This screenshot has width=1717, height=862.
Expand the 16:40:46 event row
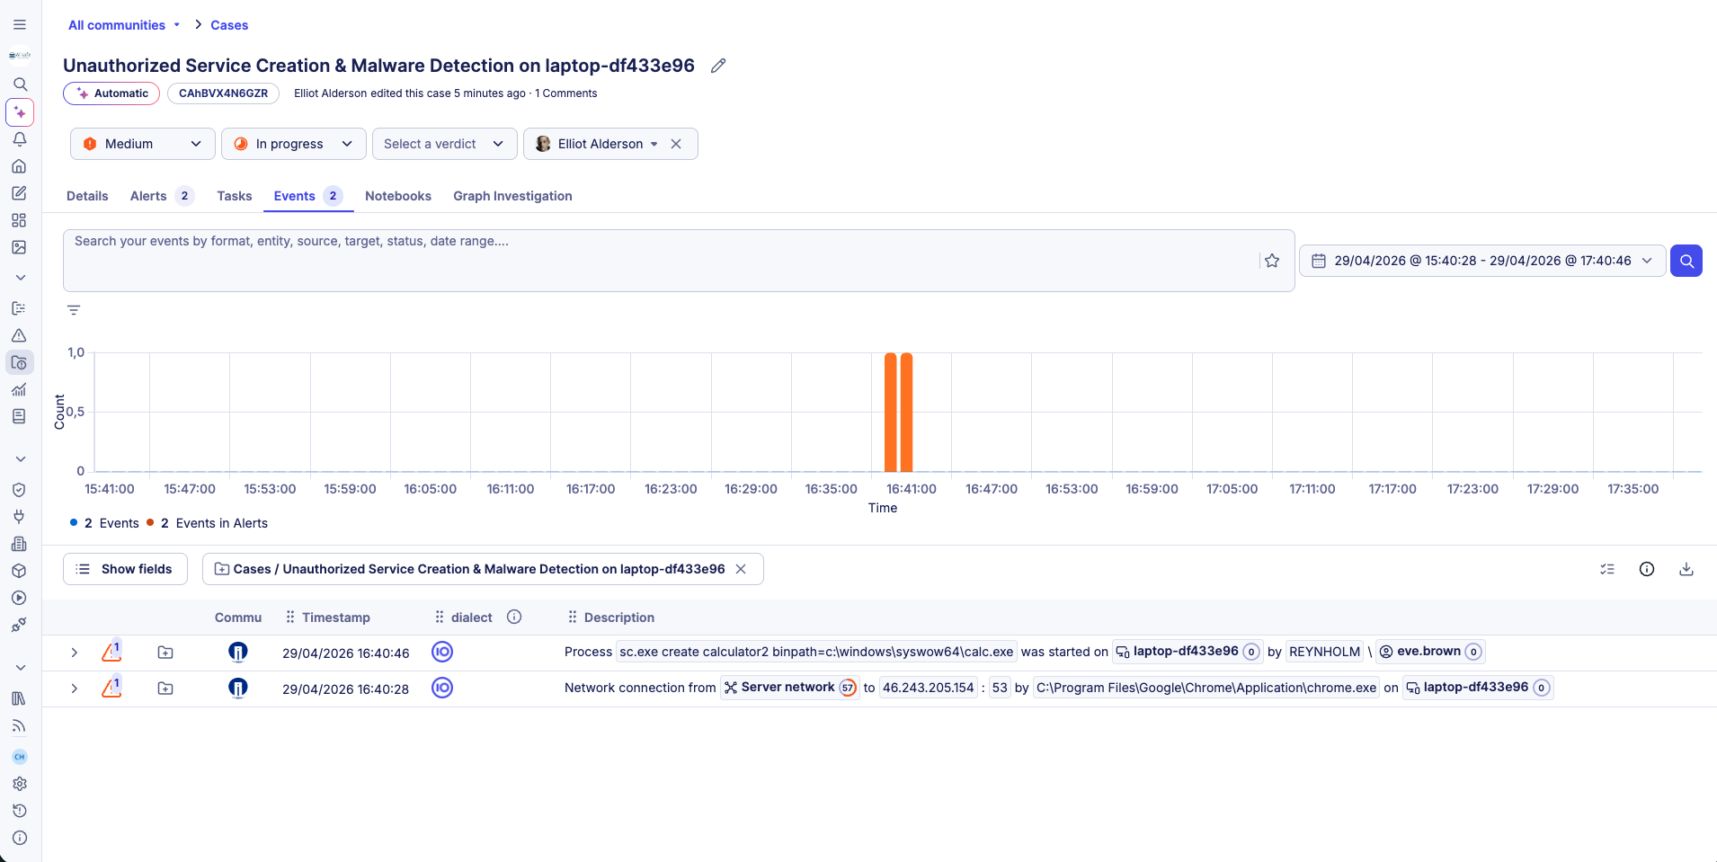tap(75, 653)
